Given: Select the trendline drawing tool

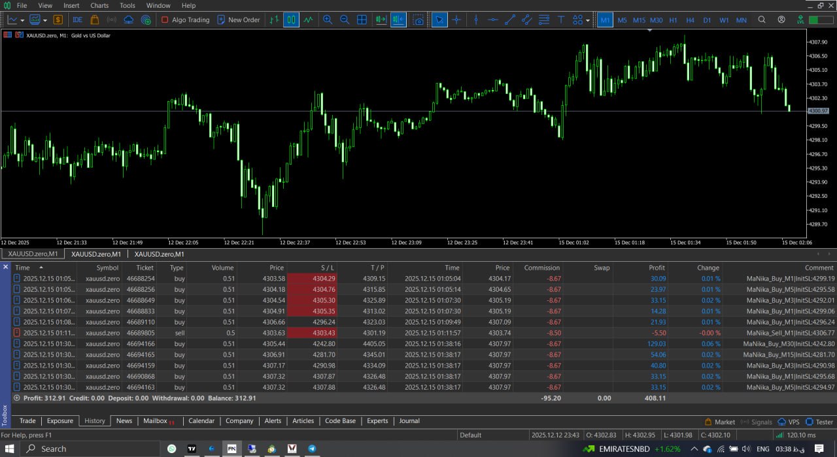Looking at the screenshot, I should [x=510, y=20].
